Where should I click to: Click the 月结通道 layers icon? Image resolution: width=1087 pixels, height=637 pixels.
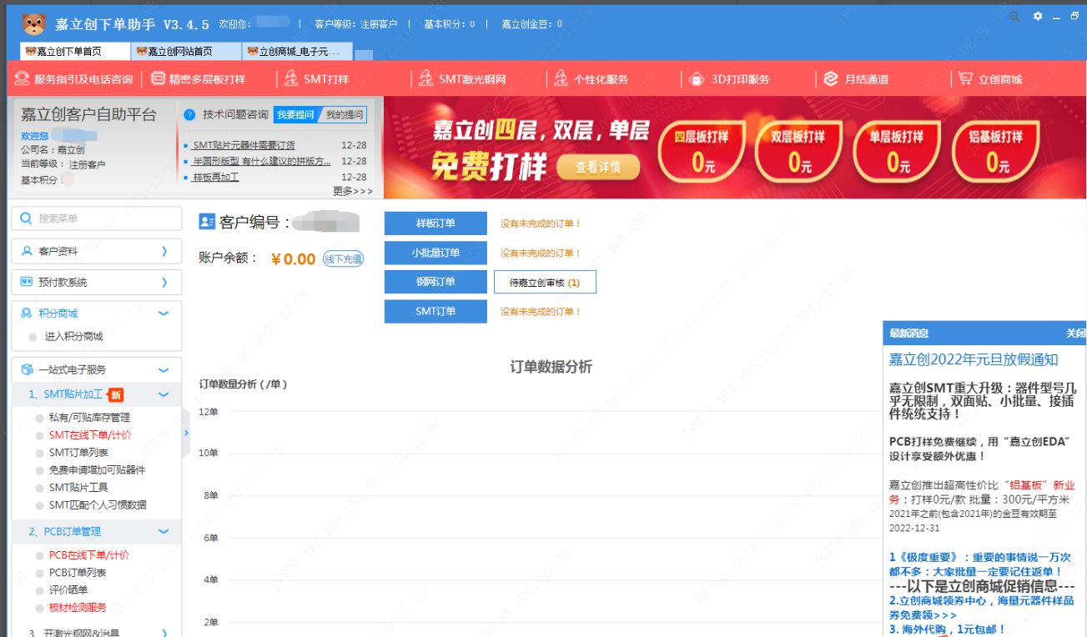[x=830, y=79]
